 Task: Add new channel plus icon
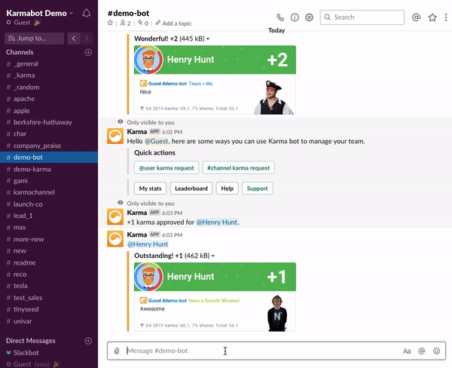(x=88, y=52)
